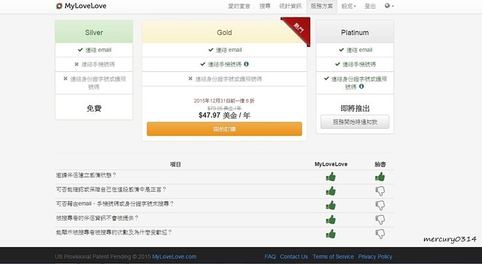Click MyLoveLove thumbs-up on the 正宮 row
This screenshot has height=264, width=482.
(x=331, y=191)
